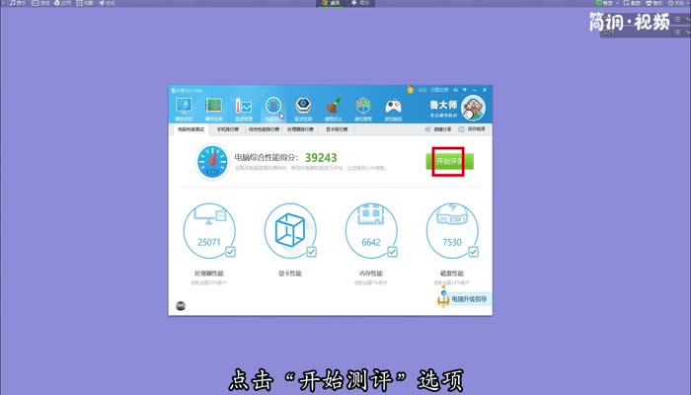
Task: Click the 微博分享 share link
Action: [x=440, y=129]
